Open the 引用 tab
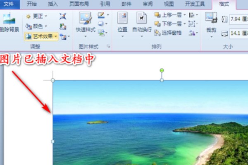 [105, 4]
